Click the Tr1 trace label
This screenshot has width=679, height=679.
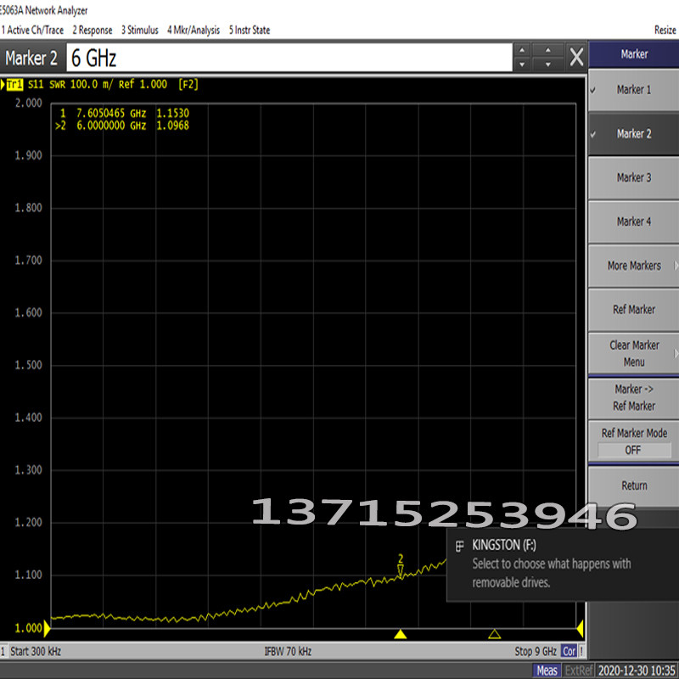pos(14,84)
